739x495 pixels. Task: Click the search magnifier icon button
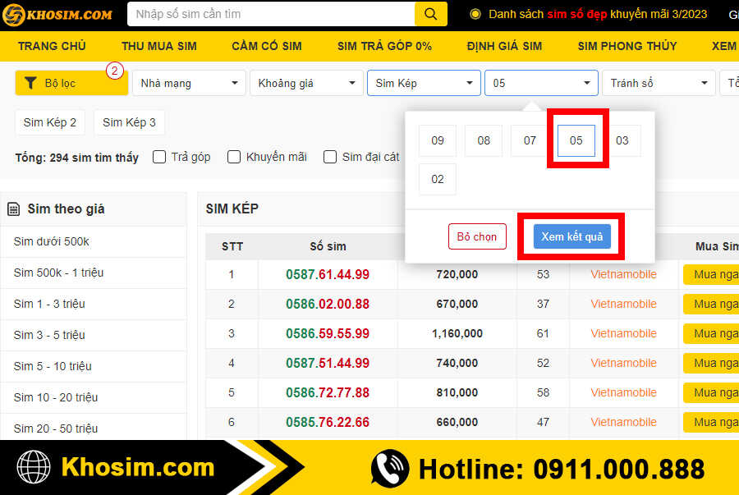430,14
